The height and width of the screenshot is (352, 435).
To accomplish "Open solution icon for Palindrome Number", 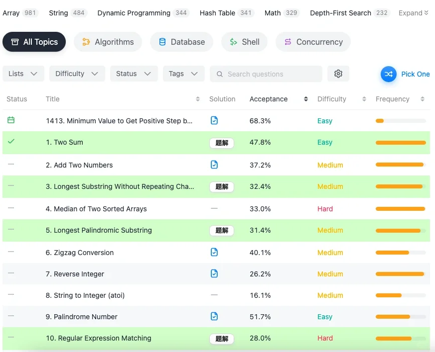I will click(x=214, y=316).
